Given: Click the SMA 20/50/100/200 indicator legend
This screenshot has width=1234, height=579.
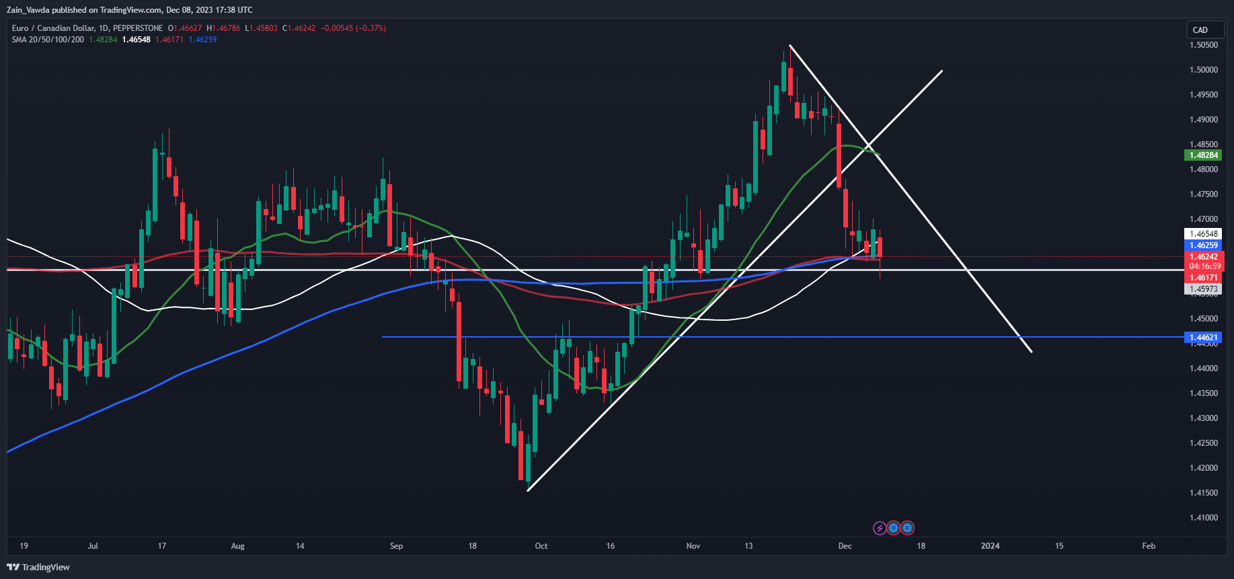Looking at the screenshot, I should (x=48, y=40).
